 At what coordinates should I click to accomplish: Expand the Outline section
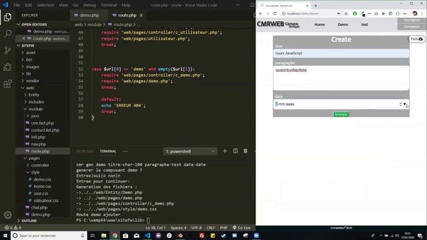(29, 221)
